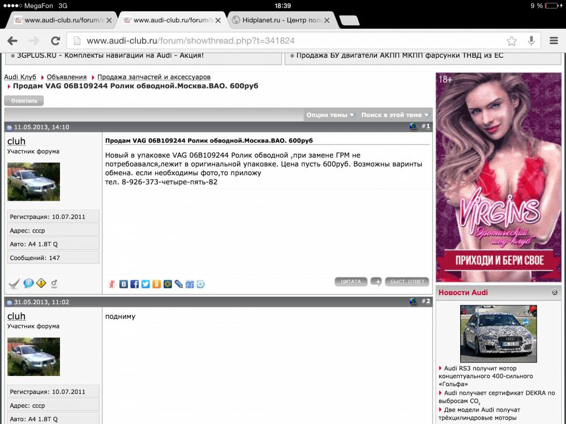Click the blue speech bubble reputation icon
The image size is (566, 424).
click(28, 283)
